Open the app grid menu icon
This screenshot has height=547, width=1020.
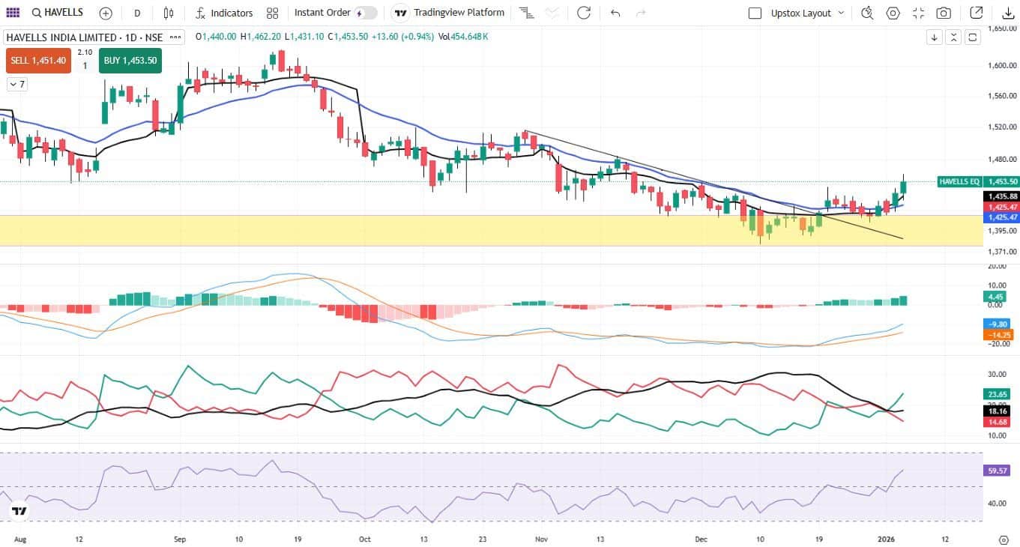12,13
